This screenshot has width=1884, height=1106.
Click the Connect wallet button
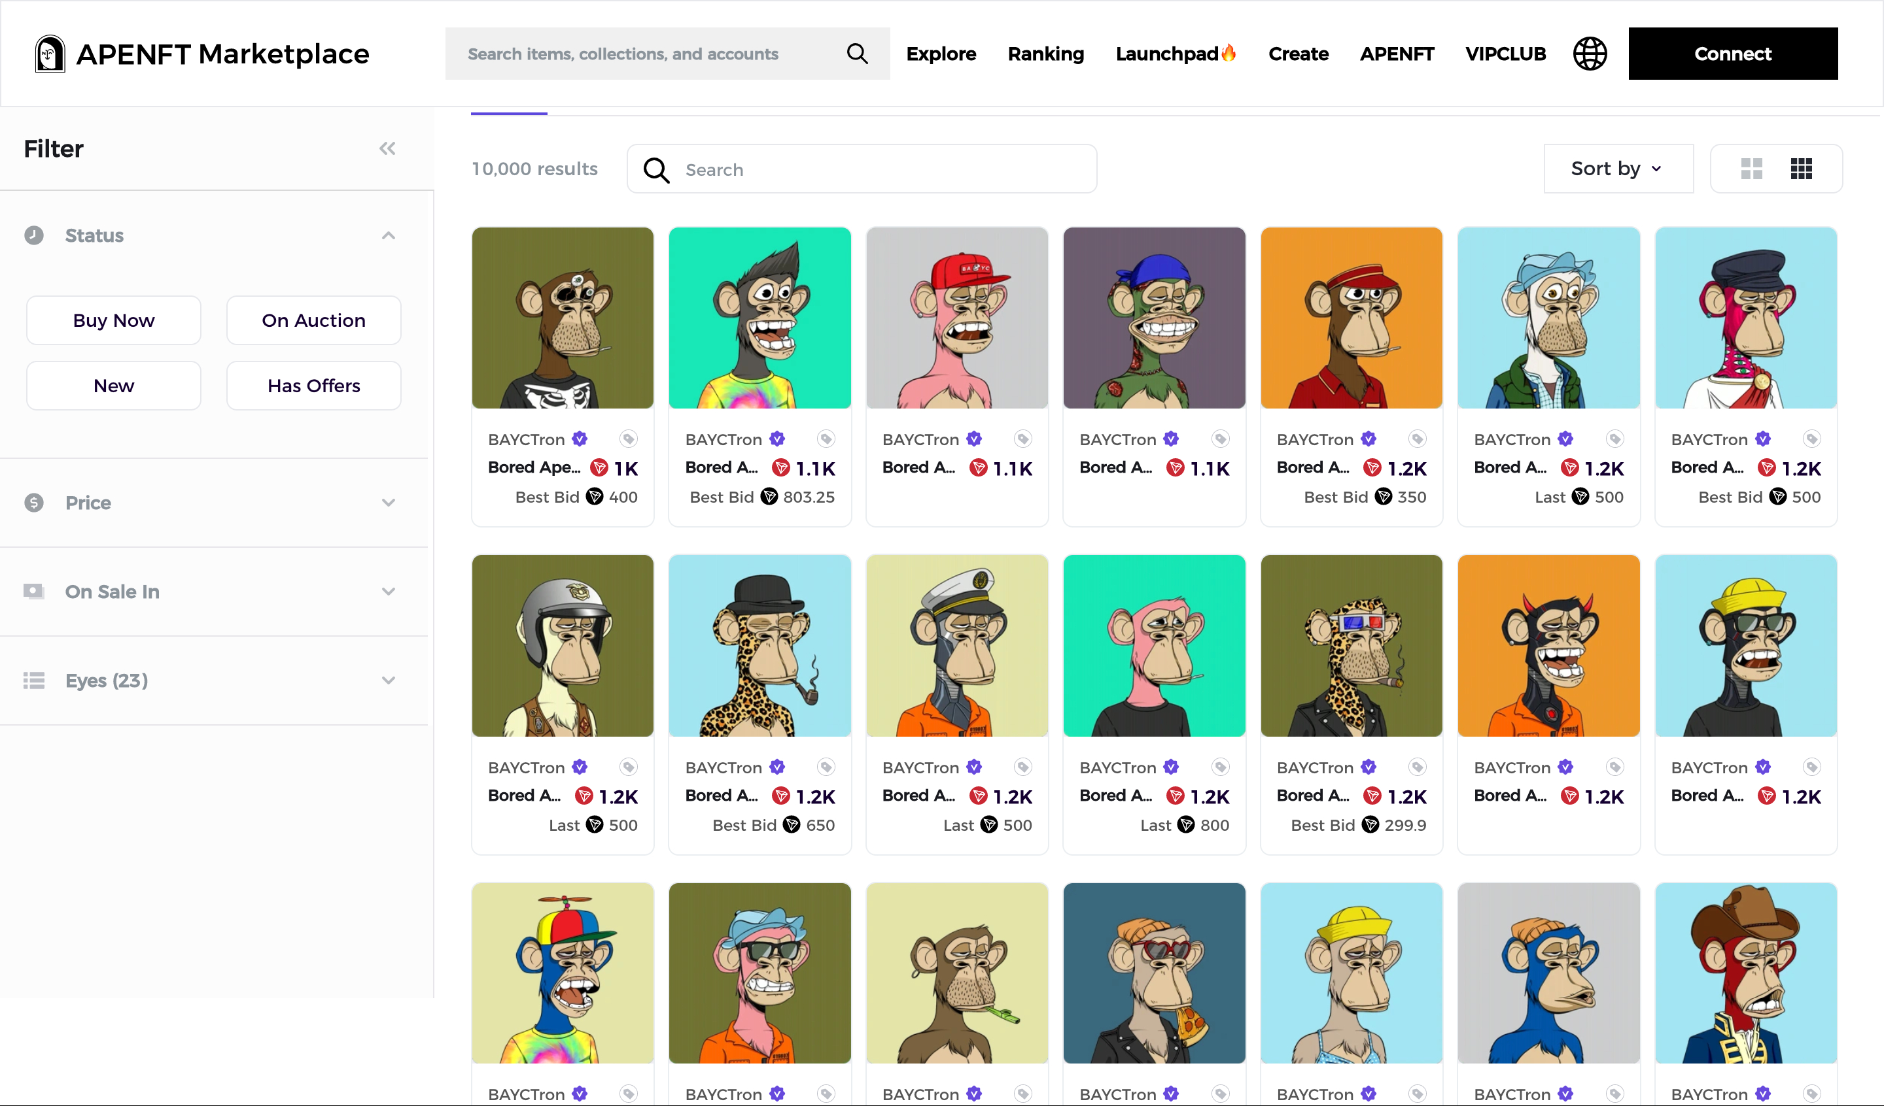click(1733, 54)
